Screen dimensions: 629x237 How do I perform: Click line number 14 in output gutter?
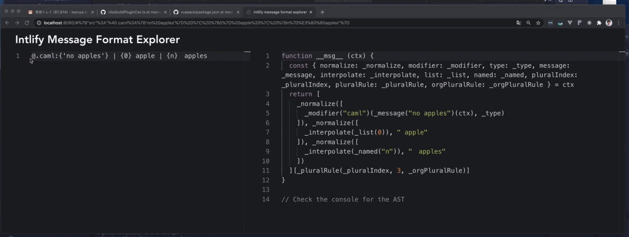click(265, 199)
